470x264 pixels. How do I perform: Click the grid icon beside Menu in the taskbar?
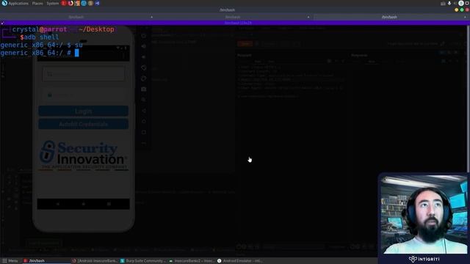click(x=4, y=261)
